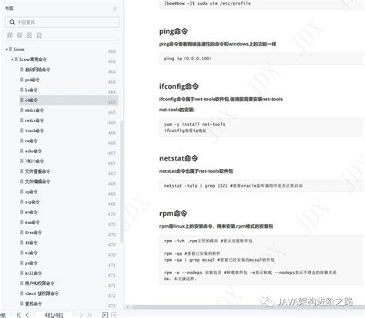Click the 'netstat -tulp | grep 1521' code line

click(233, 186)
